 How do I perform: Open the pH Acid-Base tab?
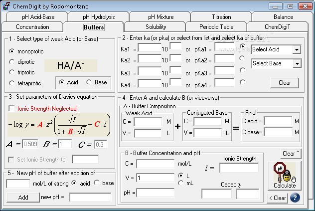pyautogui.click(x=38, y=17)
